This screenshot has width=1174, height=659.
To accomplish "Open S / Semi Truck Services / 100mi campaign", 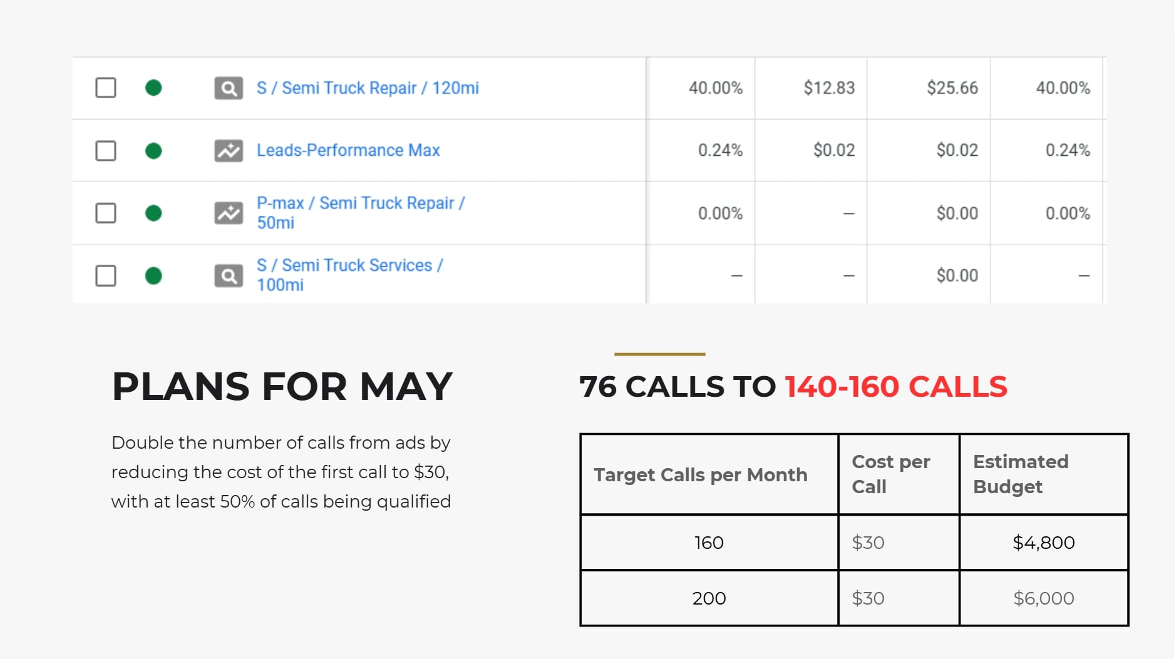I will 349,275.
